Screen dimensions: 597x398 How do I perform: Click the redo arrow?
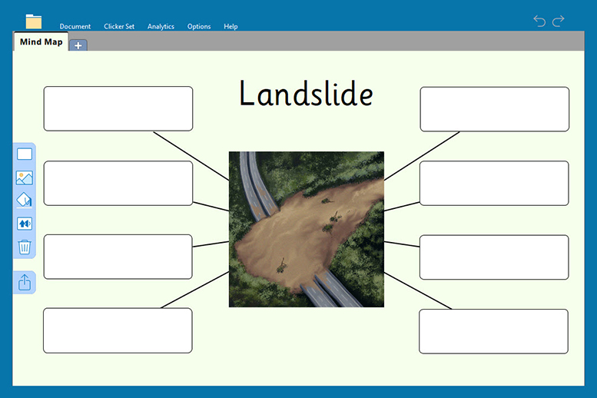pyautogui.click(x=559, y=22)
